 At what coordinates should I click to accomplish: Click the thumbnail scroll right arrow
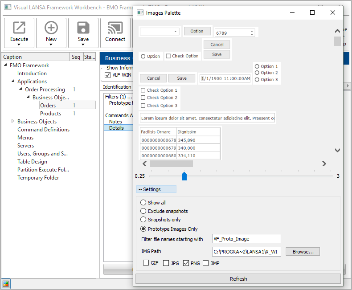point(324,164)
